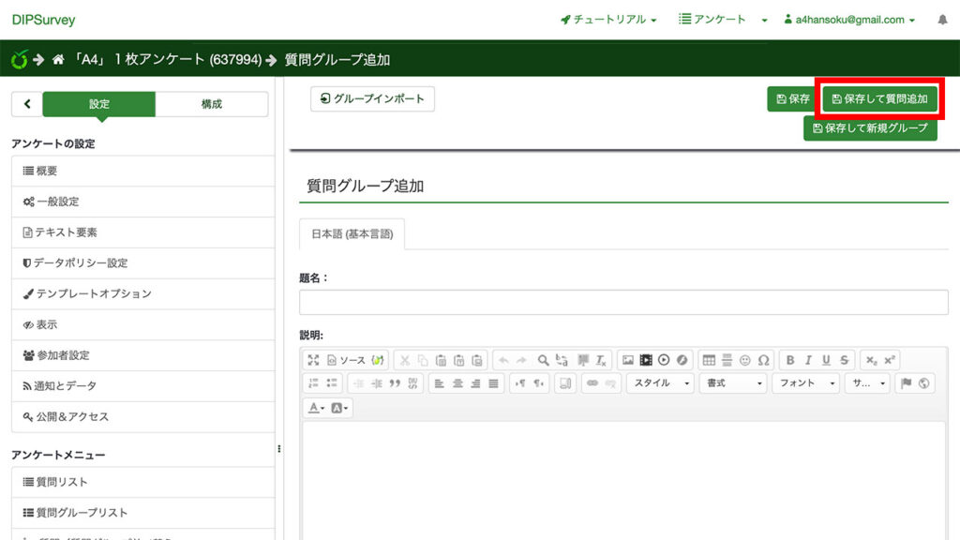Click the replace text icon
960x540 pixels.
[562, 360]
